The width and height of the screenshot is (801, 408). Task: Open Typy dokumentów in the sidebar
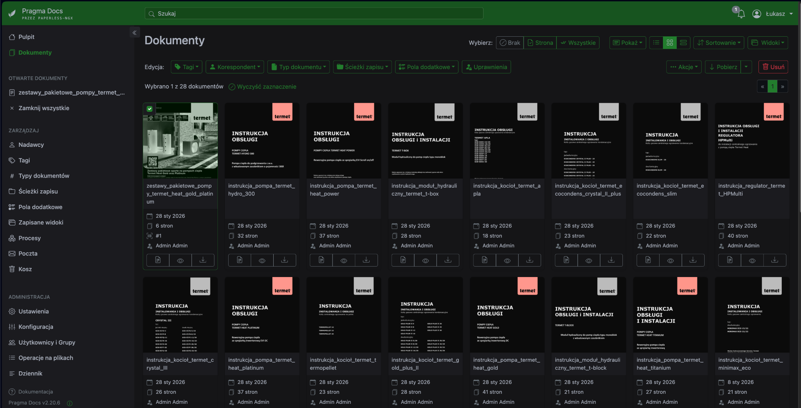44,176
